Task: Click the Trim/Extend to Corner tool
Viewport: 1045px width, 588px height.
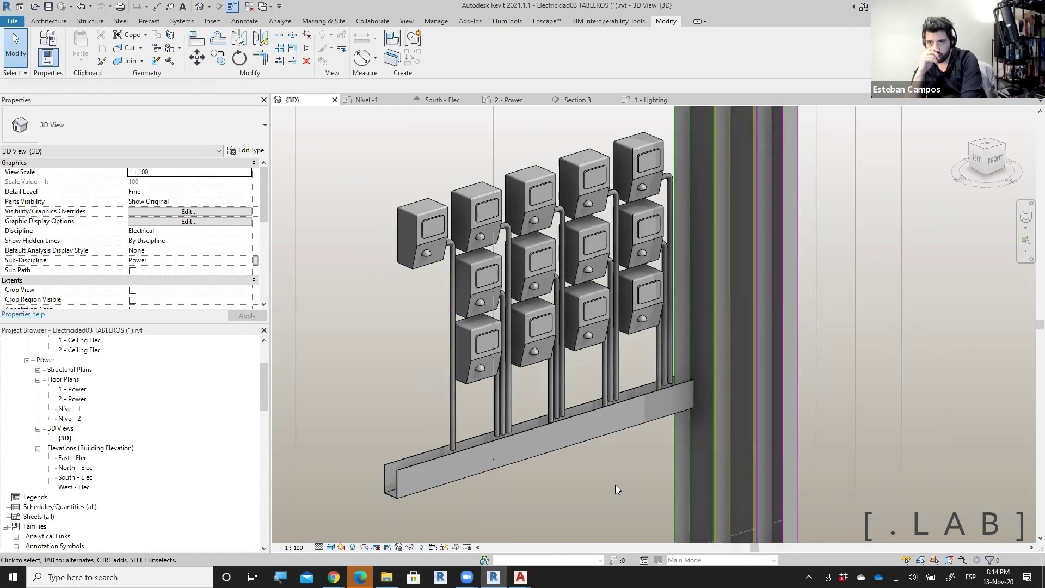Action: coord(261,58)
